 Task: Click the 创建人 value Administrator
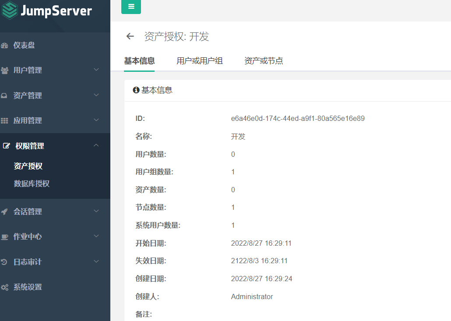pyautogui.click(x=252, y=296)
